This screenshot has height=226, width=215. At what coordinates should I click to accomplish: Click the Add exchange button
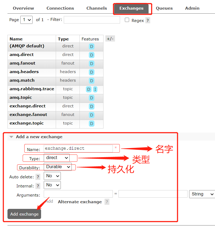click(24, 214)
